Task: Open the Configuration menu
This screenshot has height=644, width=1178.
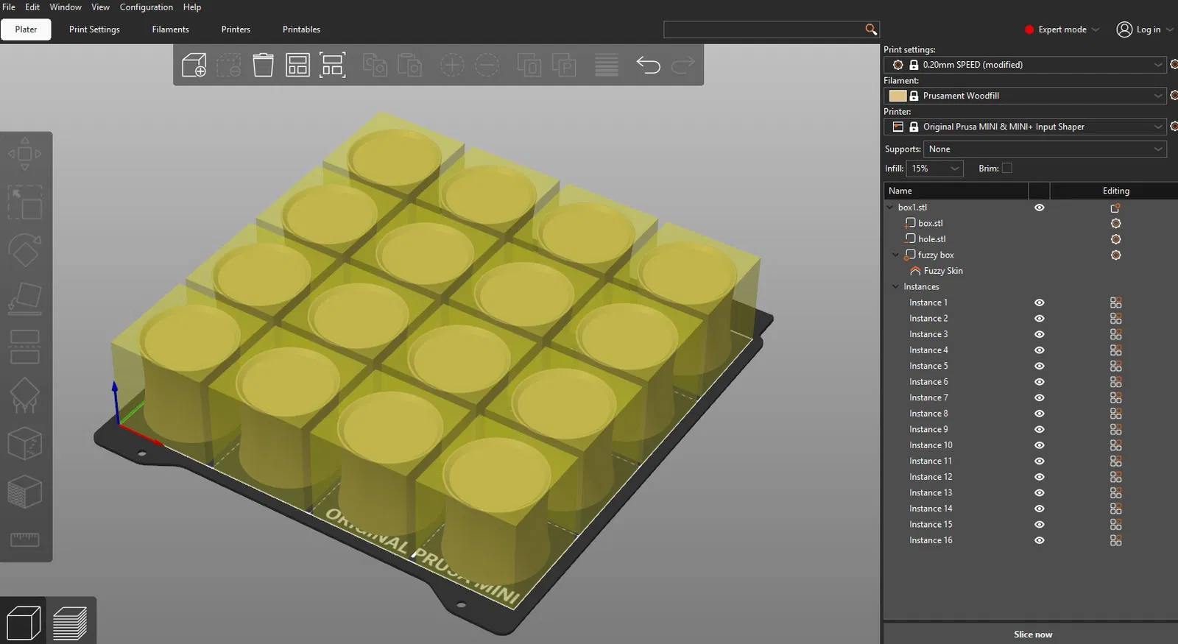Action: [x=147, y=7]
